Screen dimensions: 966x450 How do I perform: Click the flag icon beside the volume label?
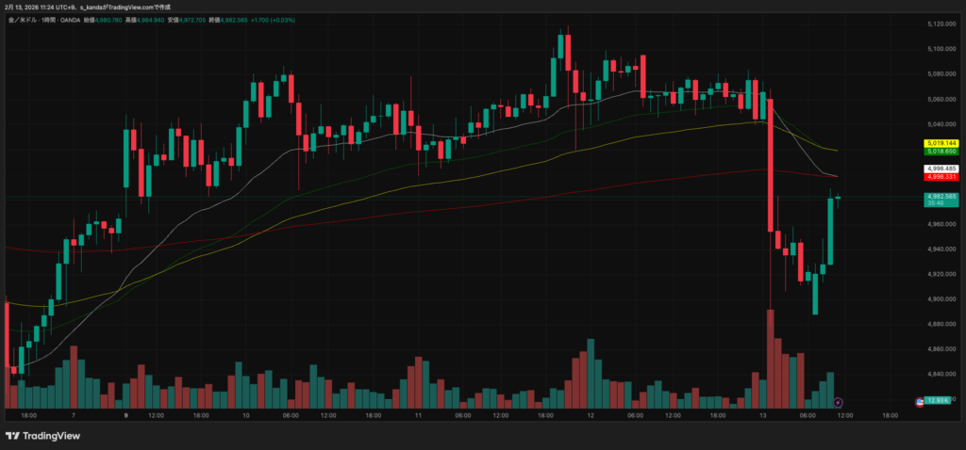tap(921, 402)
